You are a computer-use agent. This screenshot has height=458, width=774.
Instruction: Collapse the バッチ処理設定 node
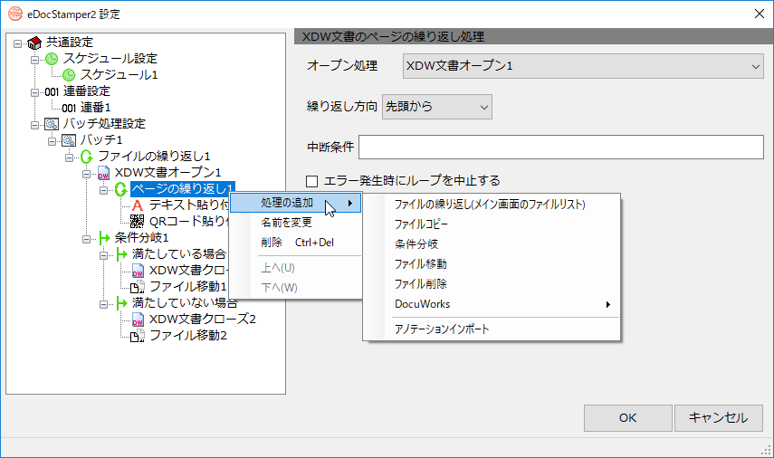coord(34,125)
